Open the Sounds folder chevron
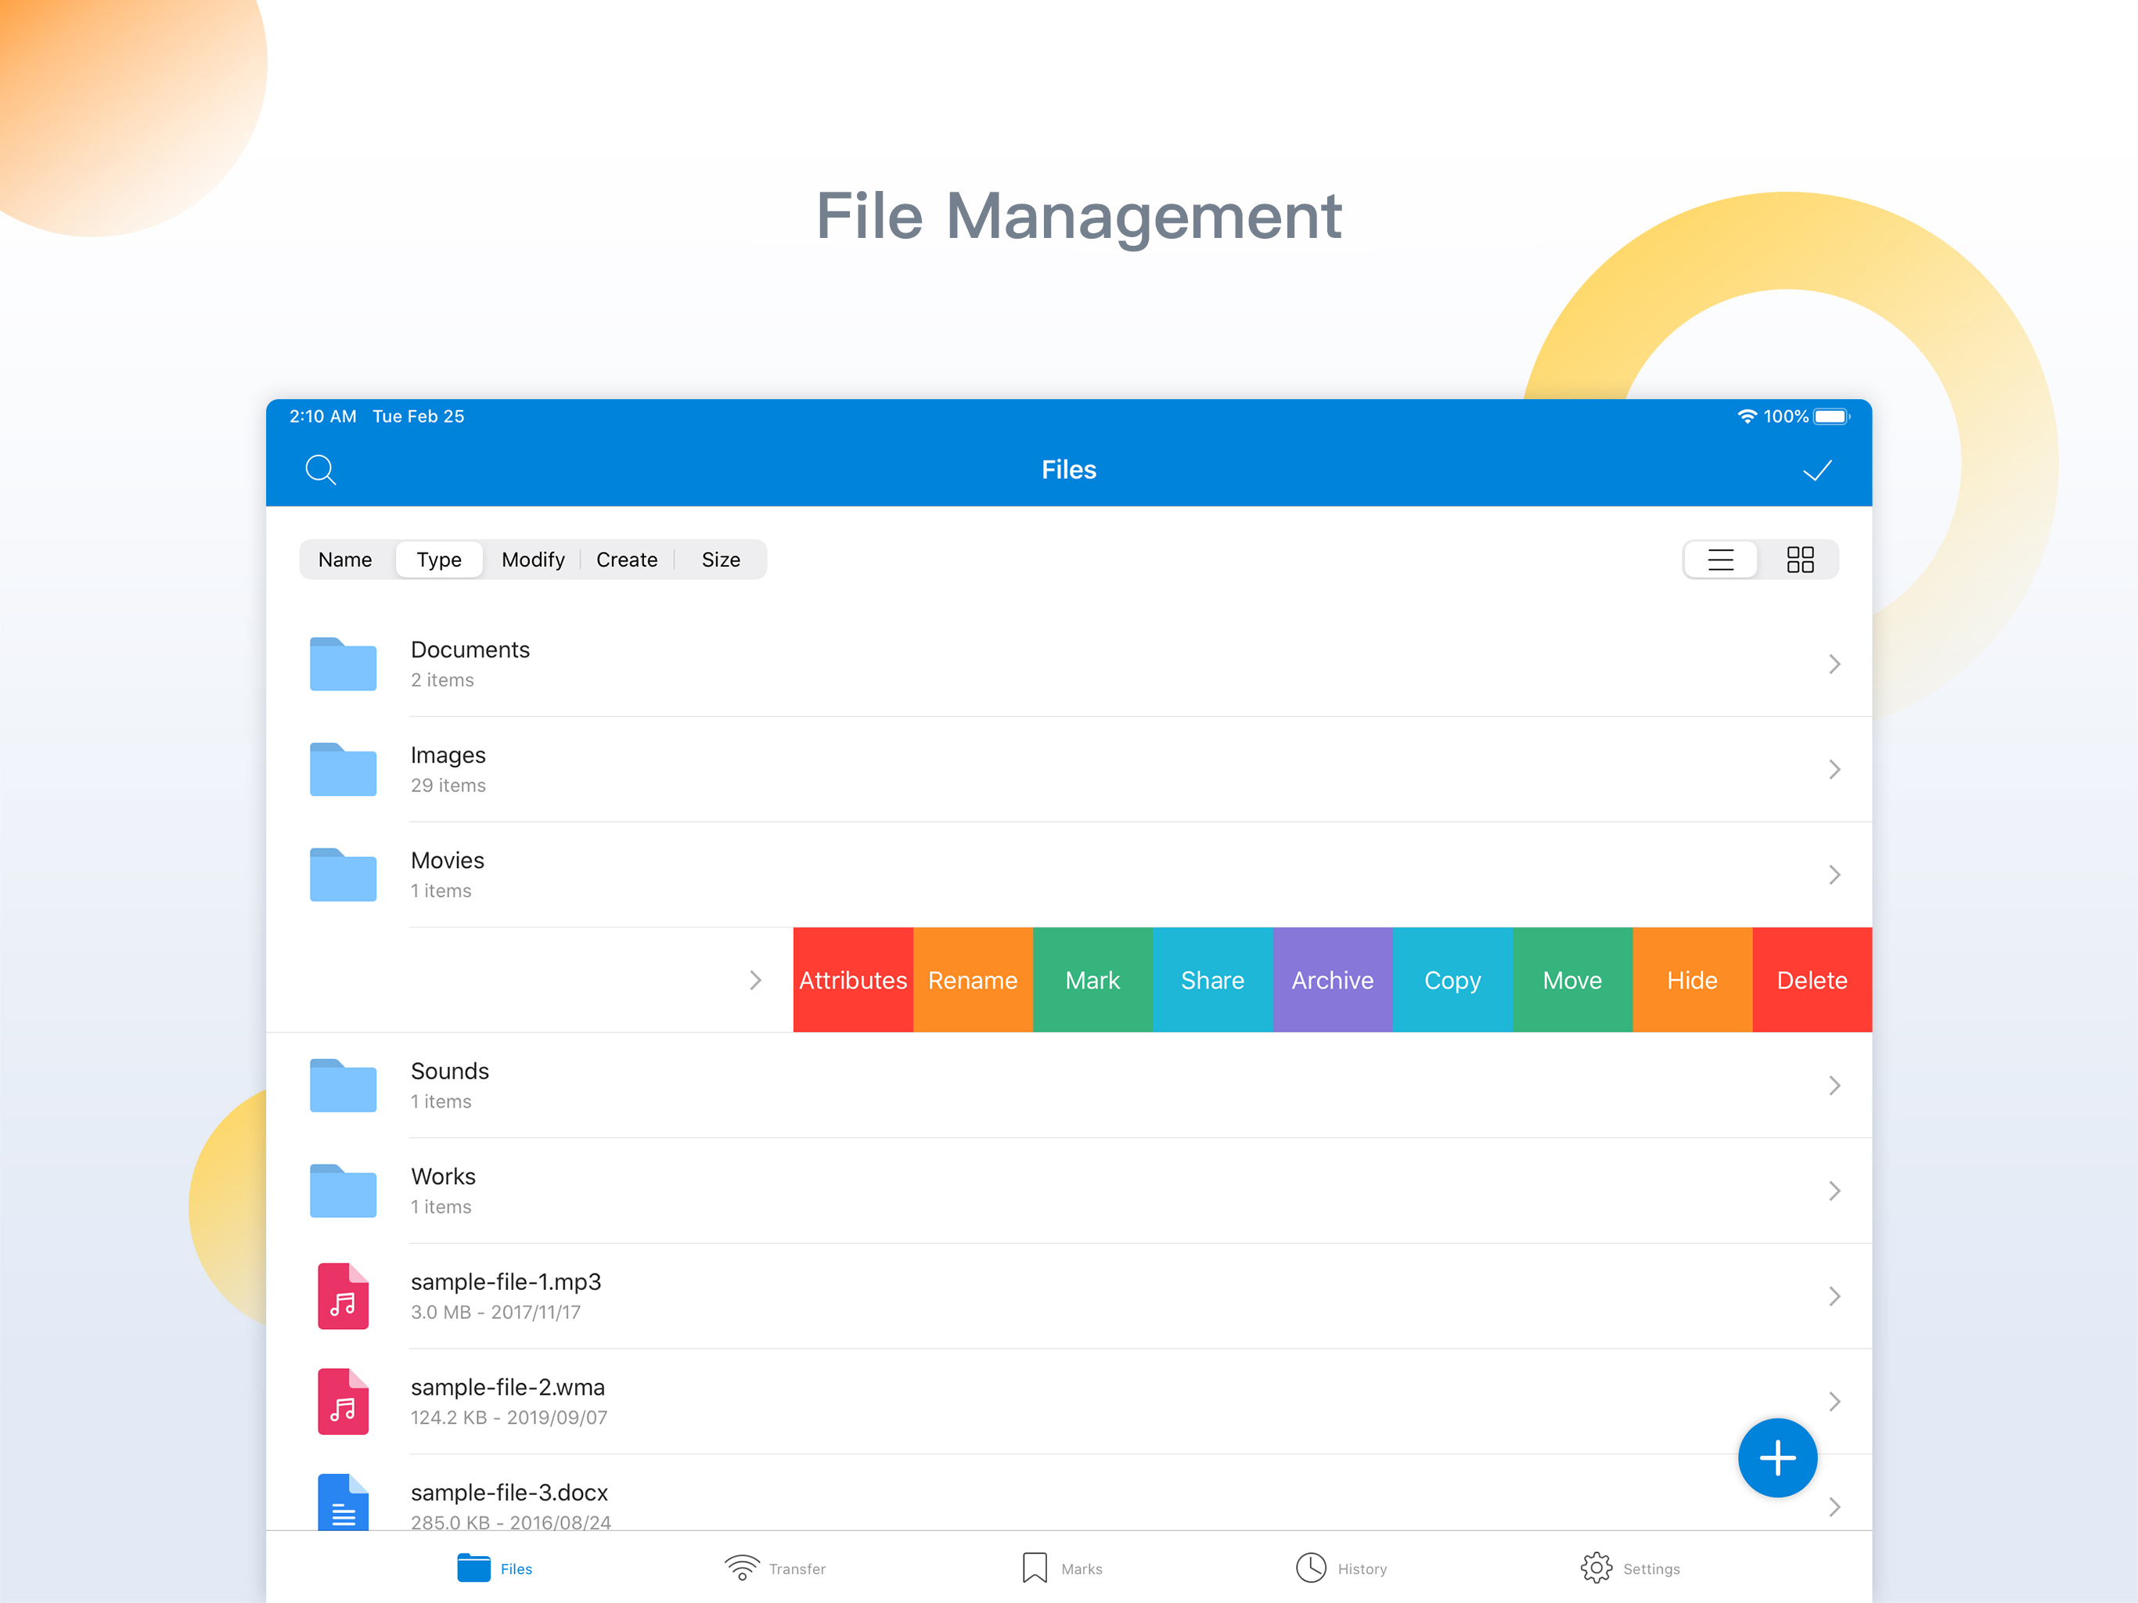The image size is (2138, 1603). pyautogui.click(x=1834, y=1086)
